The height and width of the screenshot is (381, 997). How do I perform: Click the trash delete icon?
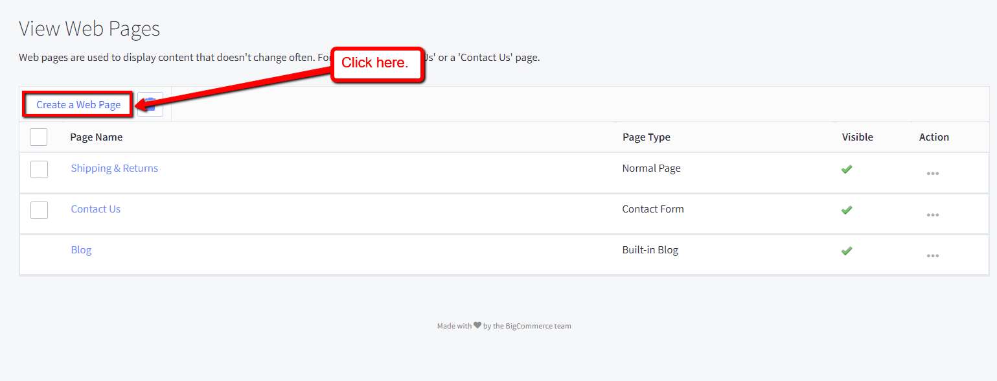pyautogui.click(x=150, y=104)
